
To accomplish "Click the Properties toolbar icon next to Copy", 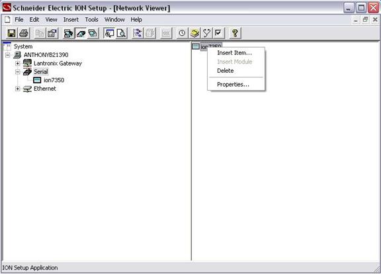I will [x=52, y=33].
